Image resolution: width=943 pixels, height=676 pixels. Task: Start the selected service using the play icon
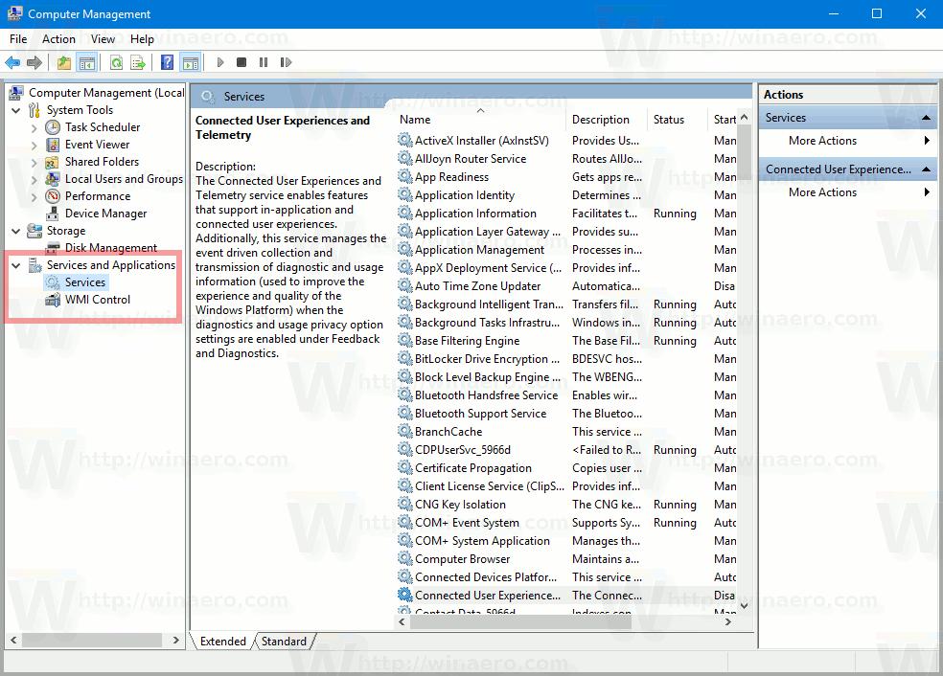point(219,61)
